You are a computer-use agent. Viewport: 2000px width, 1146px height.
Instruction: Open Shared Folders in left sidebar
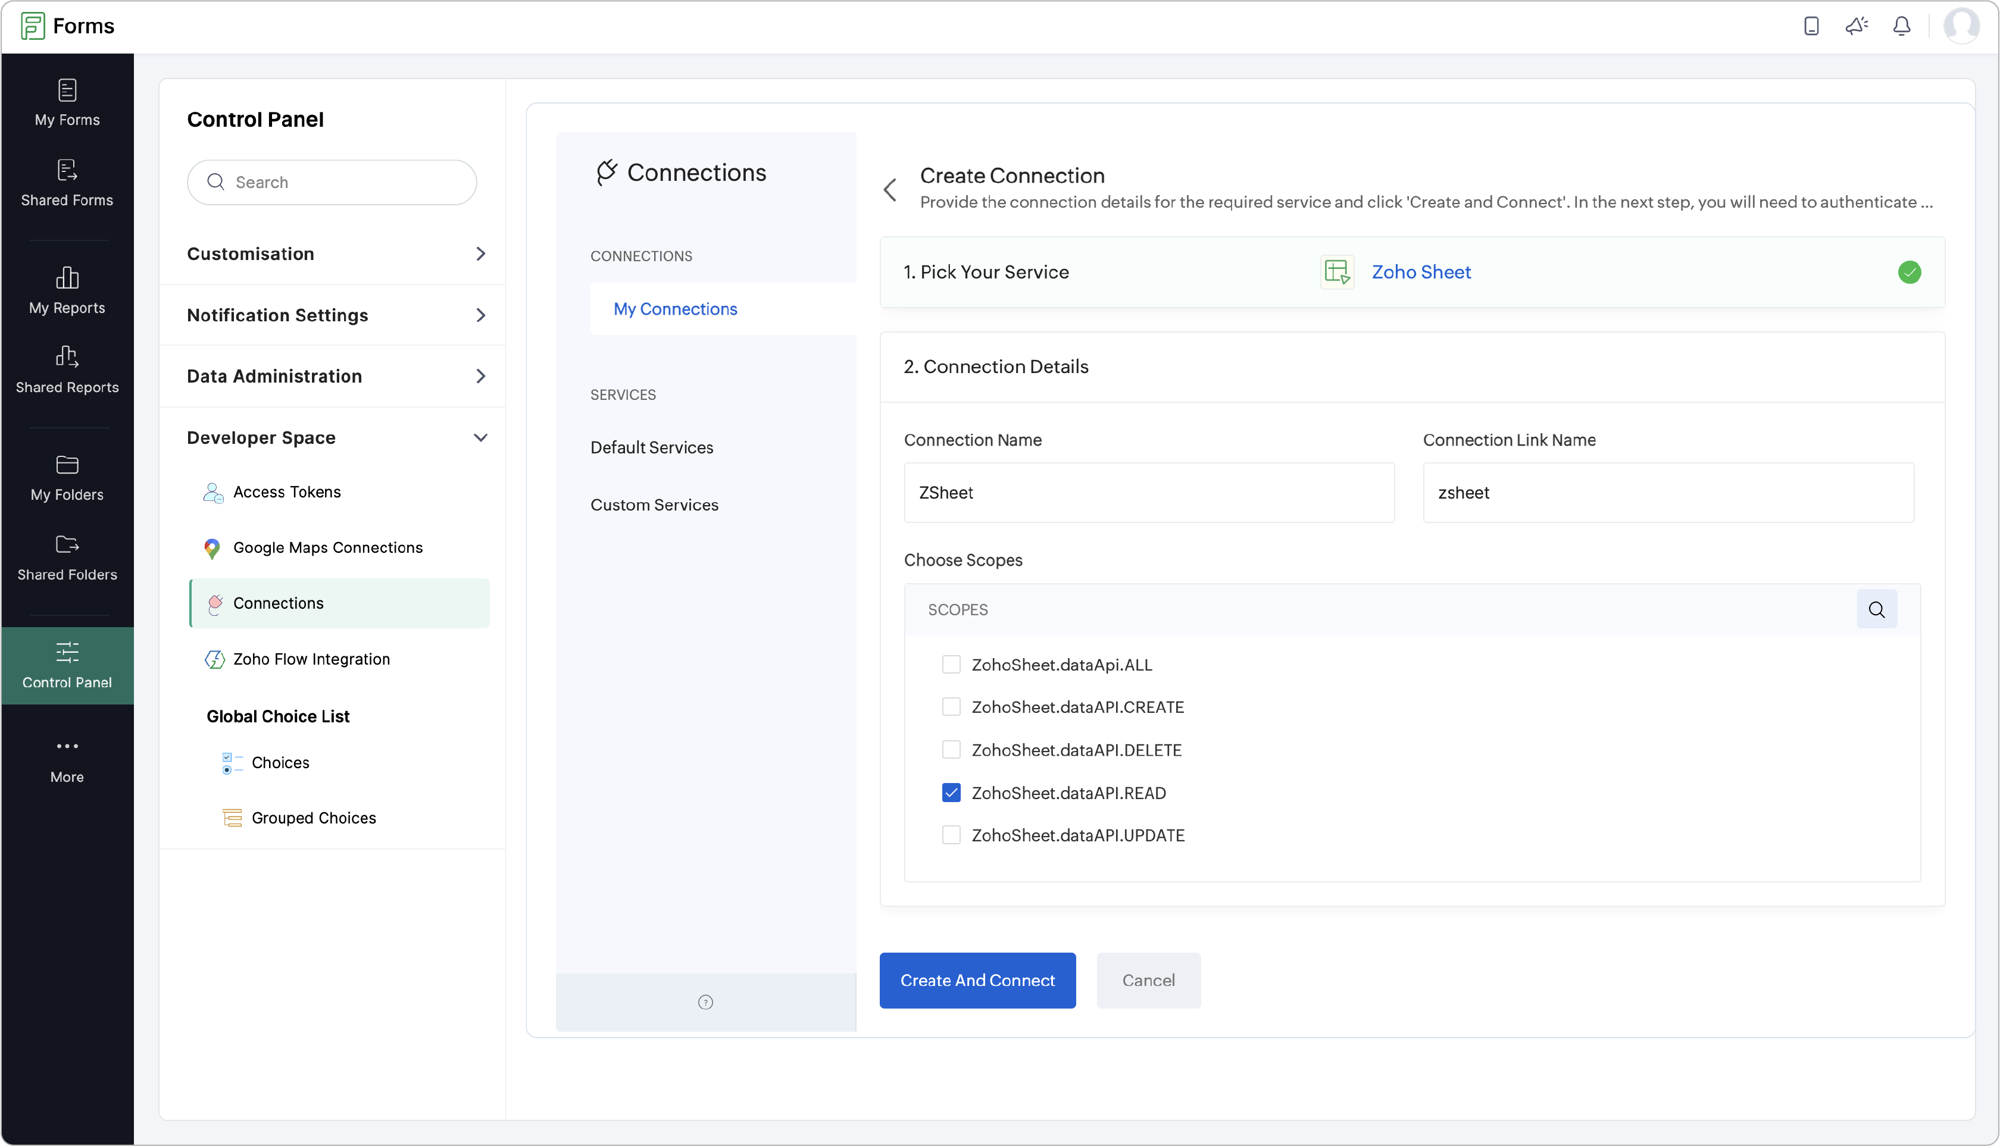pyautogui.click(x=67, y=558)
